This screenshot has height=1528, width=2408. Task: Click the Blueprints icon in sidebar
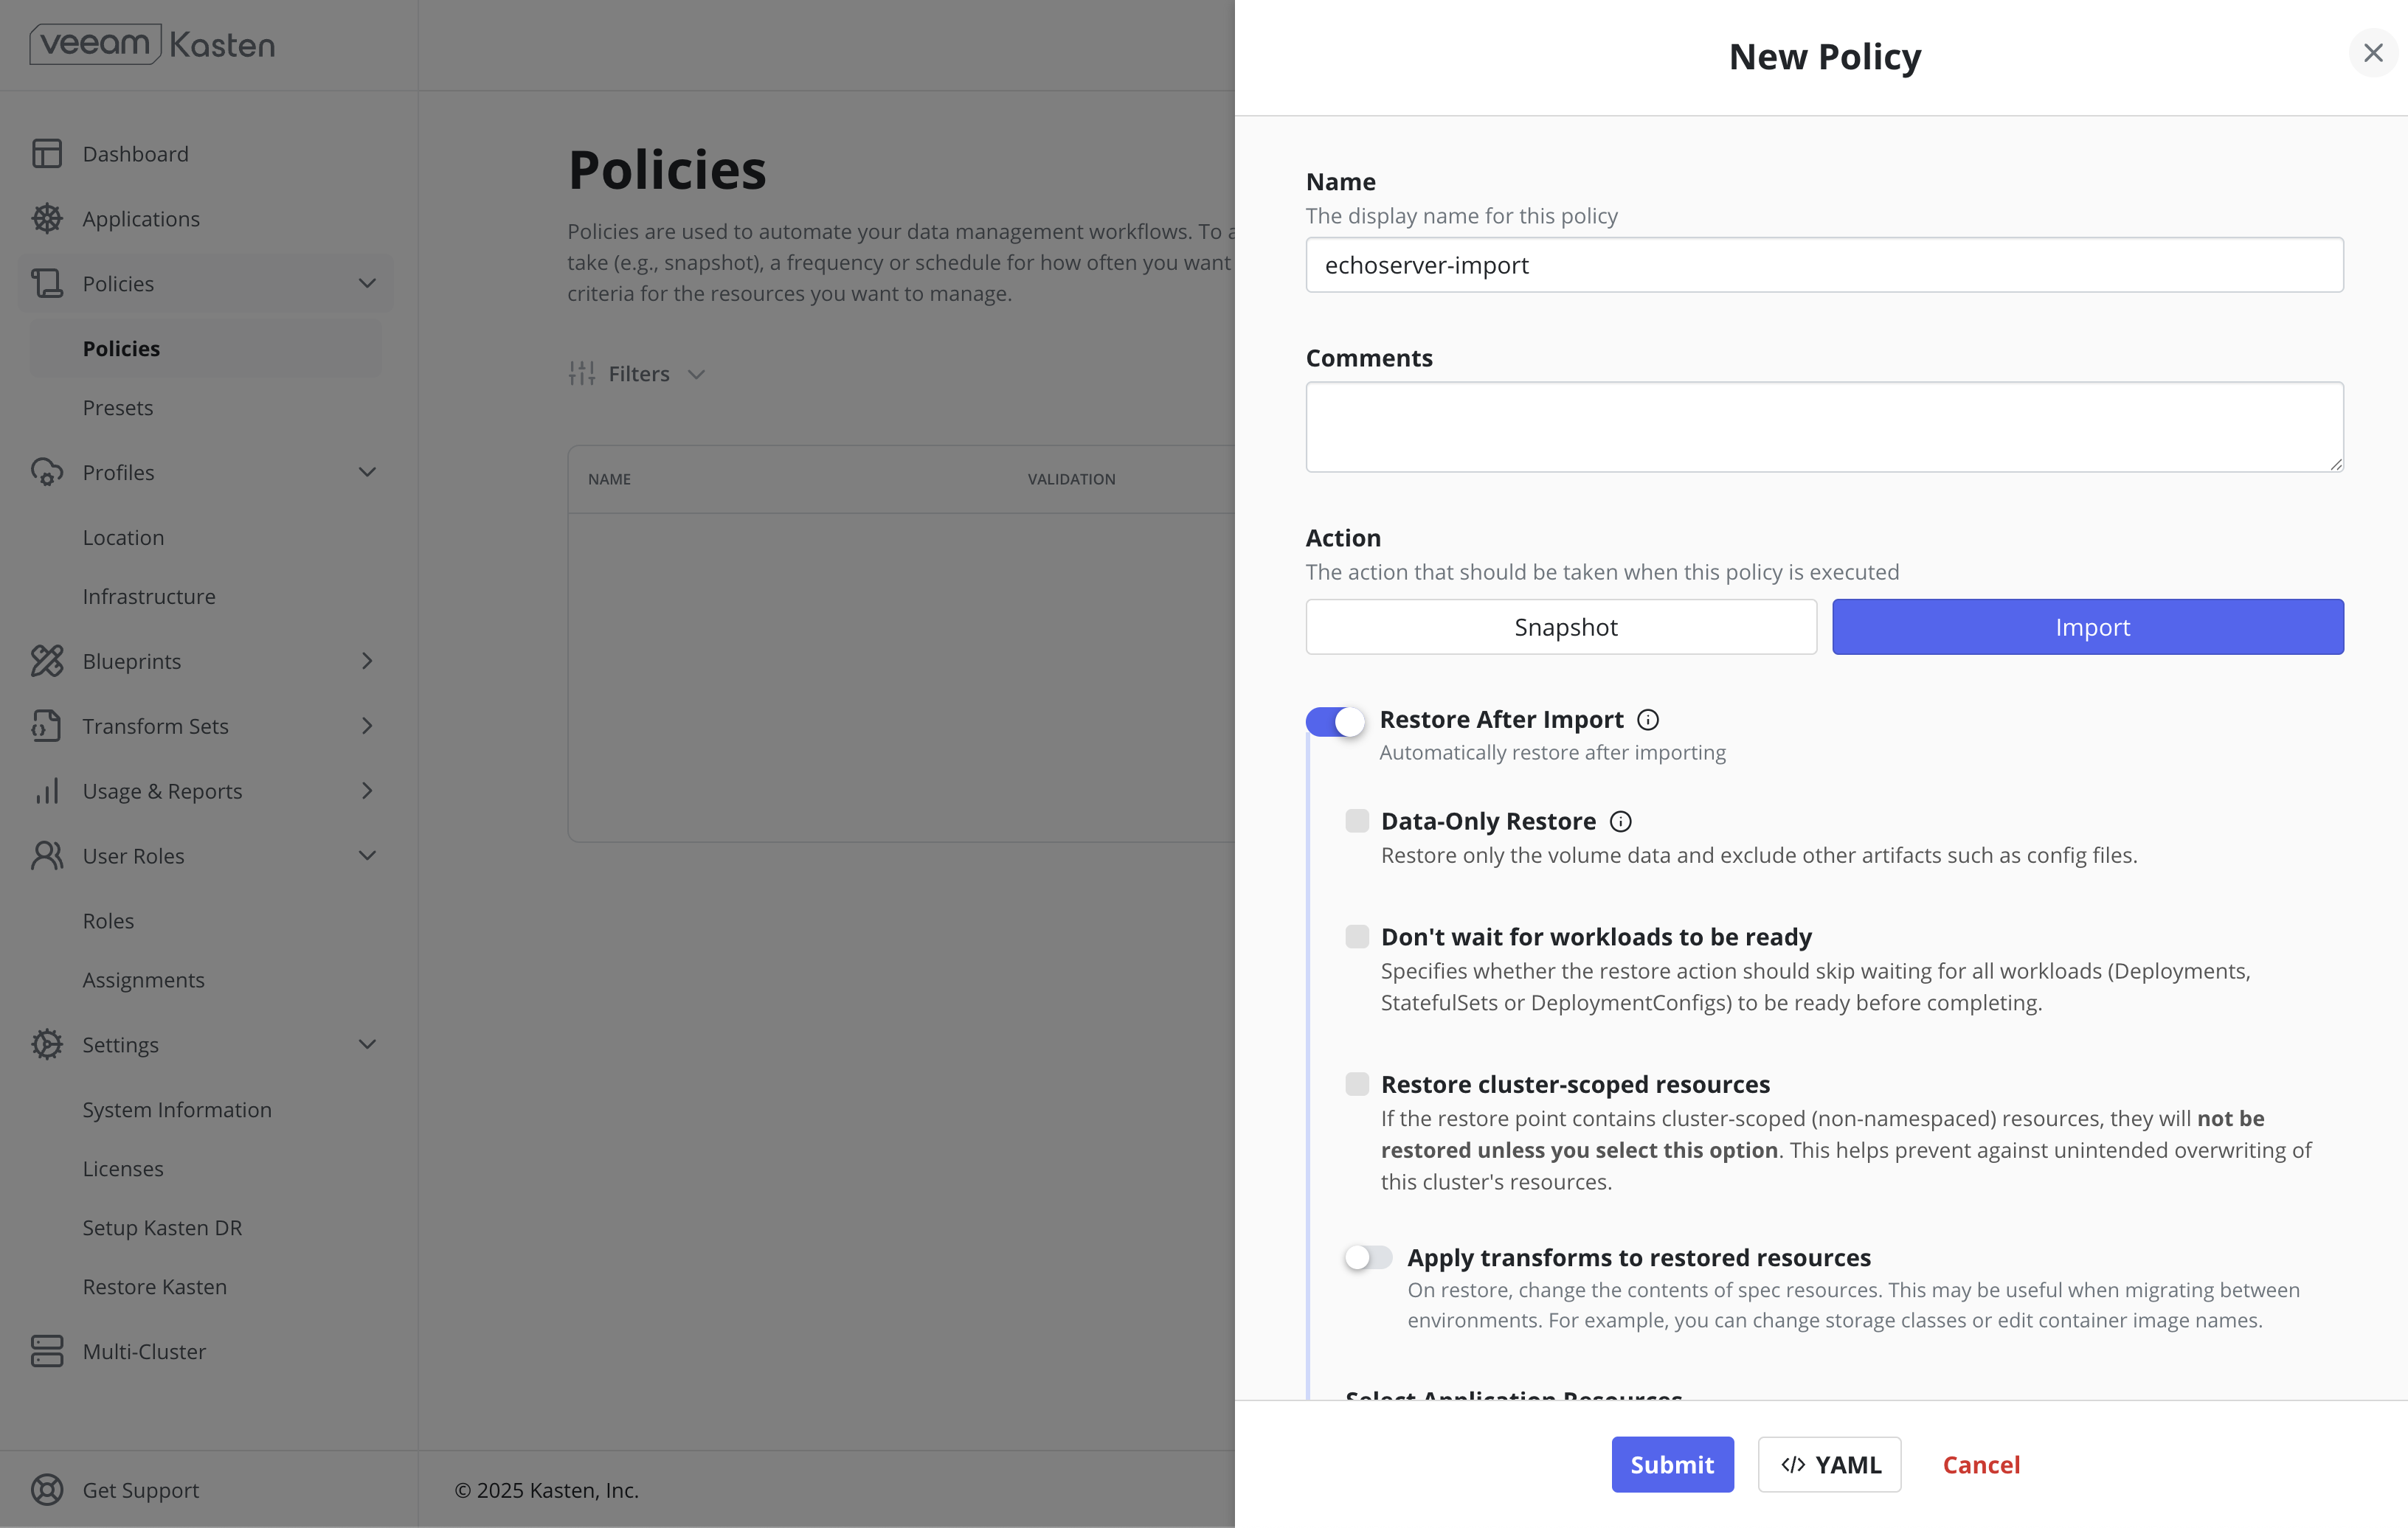pyautogui.click(x=47, y=661)
